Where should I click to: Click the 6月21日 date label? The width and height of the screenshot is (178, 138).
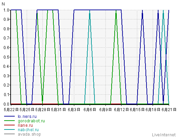169,110
